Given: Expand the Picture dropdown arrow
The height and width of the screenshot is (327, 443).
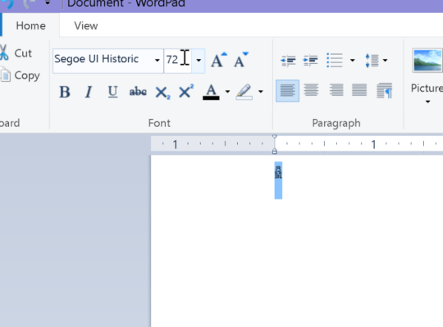Looking at the screenshot, I should click(x=427, y=102).
